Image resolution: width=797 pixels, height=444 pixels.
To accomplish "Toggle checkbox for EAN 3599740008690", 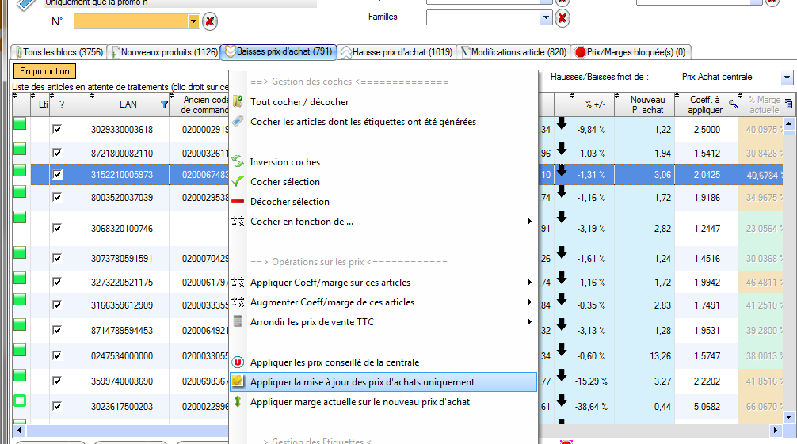I will point(57,381).
